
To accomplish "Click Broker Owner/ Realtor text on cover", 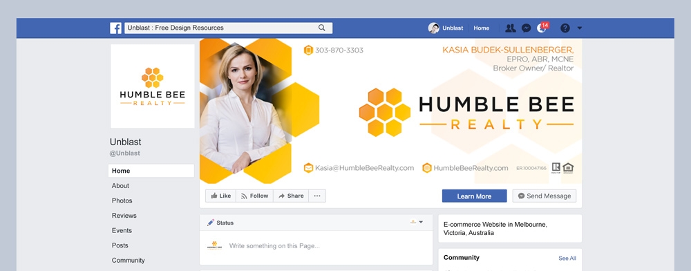I will point(533,68).
